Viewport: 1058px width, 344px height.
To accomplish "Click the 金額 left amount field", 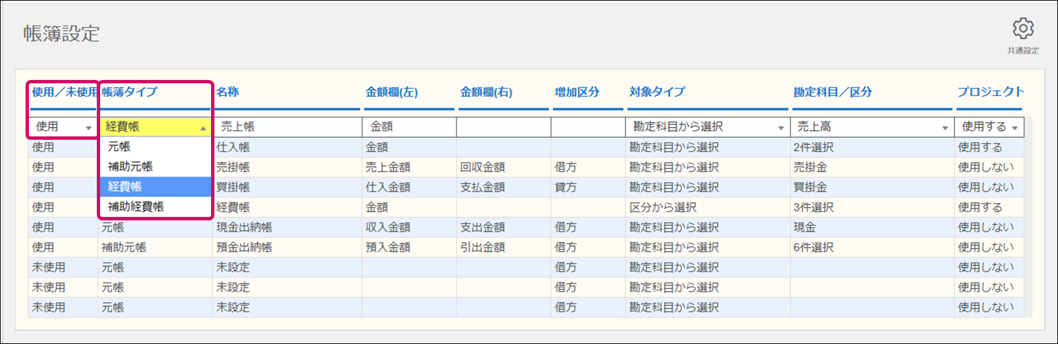I will [x=409, y=126].
